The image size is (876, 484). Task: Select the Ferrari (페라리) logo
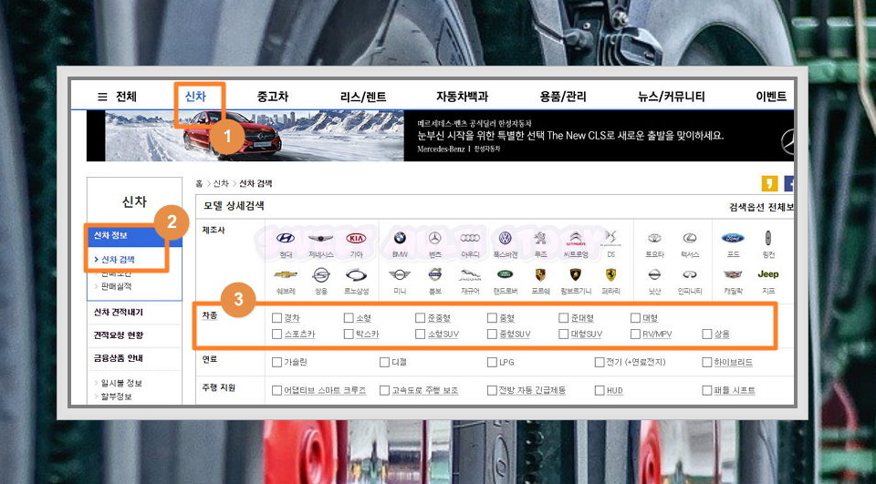(x=610, y=274)
